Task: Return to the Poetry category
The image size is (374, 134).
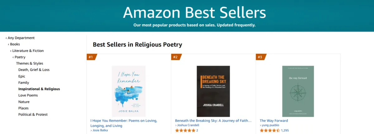Action: [20, 57]
